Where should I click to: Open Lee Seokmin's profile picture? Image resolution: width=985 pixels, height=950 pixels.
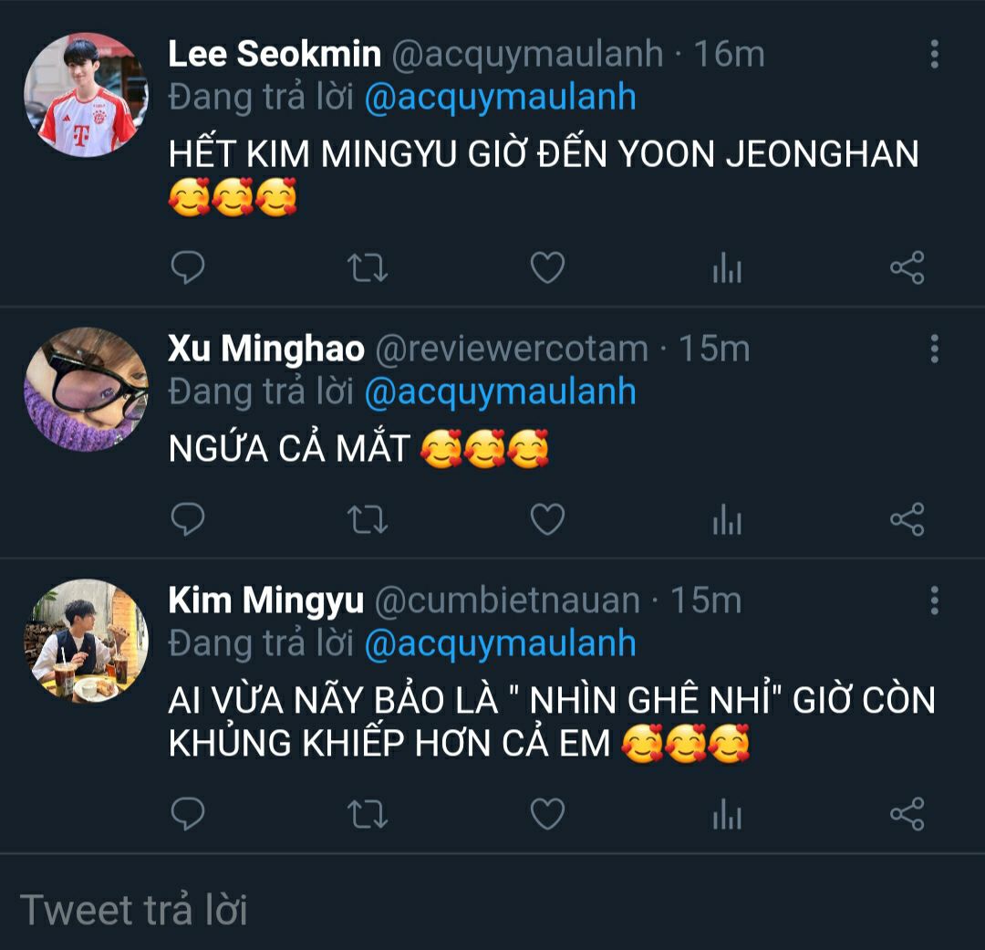(x=86, y=95)
